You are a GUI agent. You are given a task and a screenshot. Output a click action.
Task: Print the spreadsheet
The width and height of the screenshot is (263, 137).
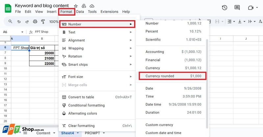(x=35, y=21)
